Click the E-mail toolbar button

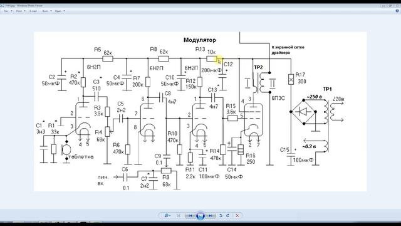coord(33,11)
